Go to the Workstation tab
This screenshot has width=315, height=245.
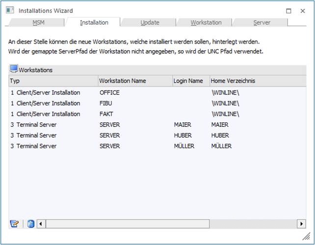click(206, 23)
